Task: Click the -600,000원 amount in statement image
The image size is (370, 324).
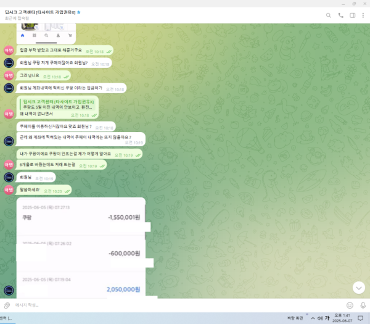Action: 125,254
